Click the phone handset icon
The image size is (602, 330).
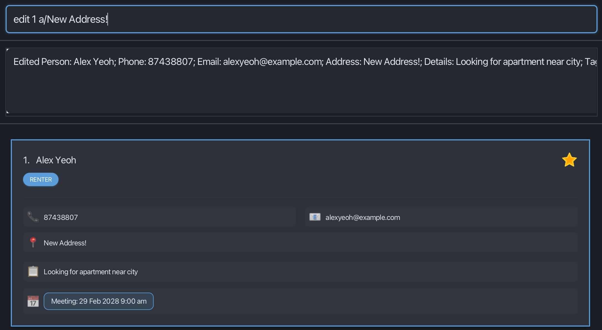tap(33, 217)
